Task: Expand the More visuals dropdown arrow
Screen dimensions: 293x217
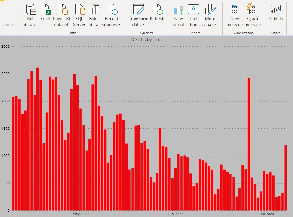Action: tap(216, 25)
